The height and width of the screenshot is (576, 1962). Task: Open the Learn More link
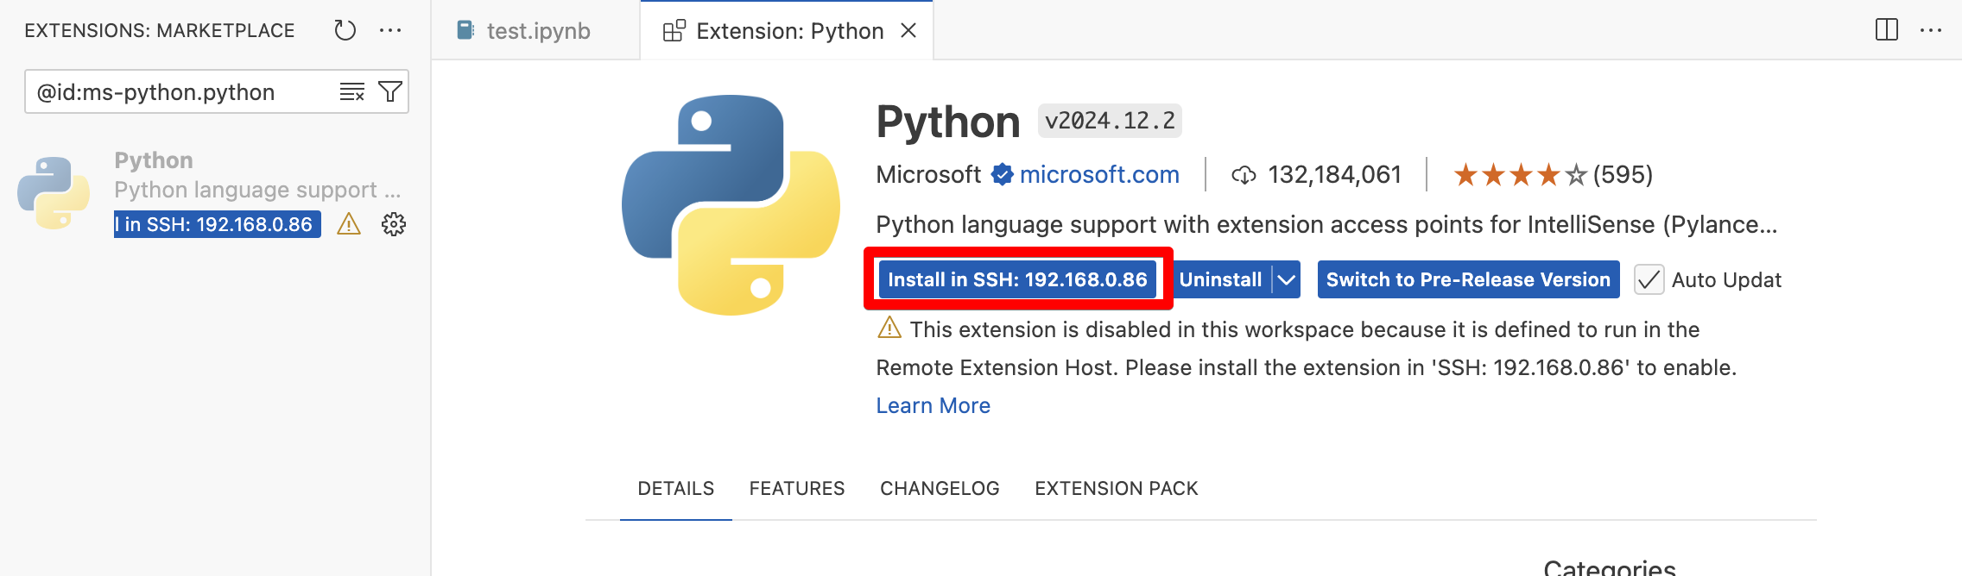933,405
